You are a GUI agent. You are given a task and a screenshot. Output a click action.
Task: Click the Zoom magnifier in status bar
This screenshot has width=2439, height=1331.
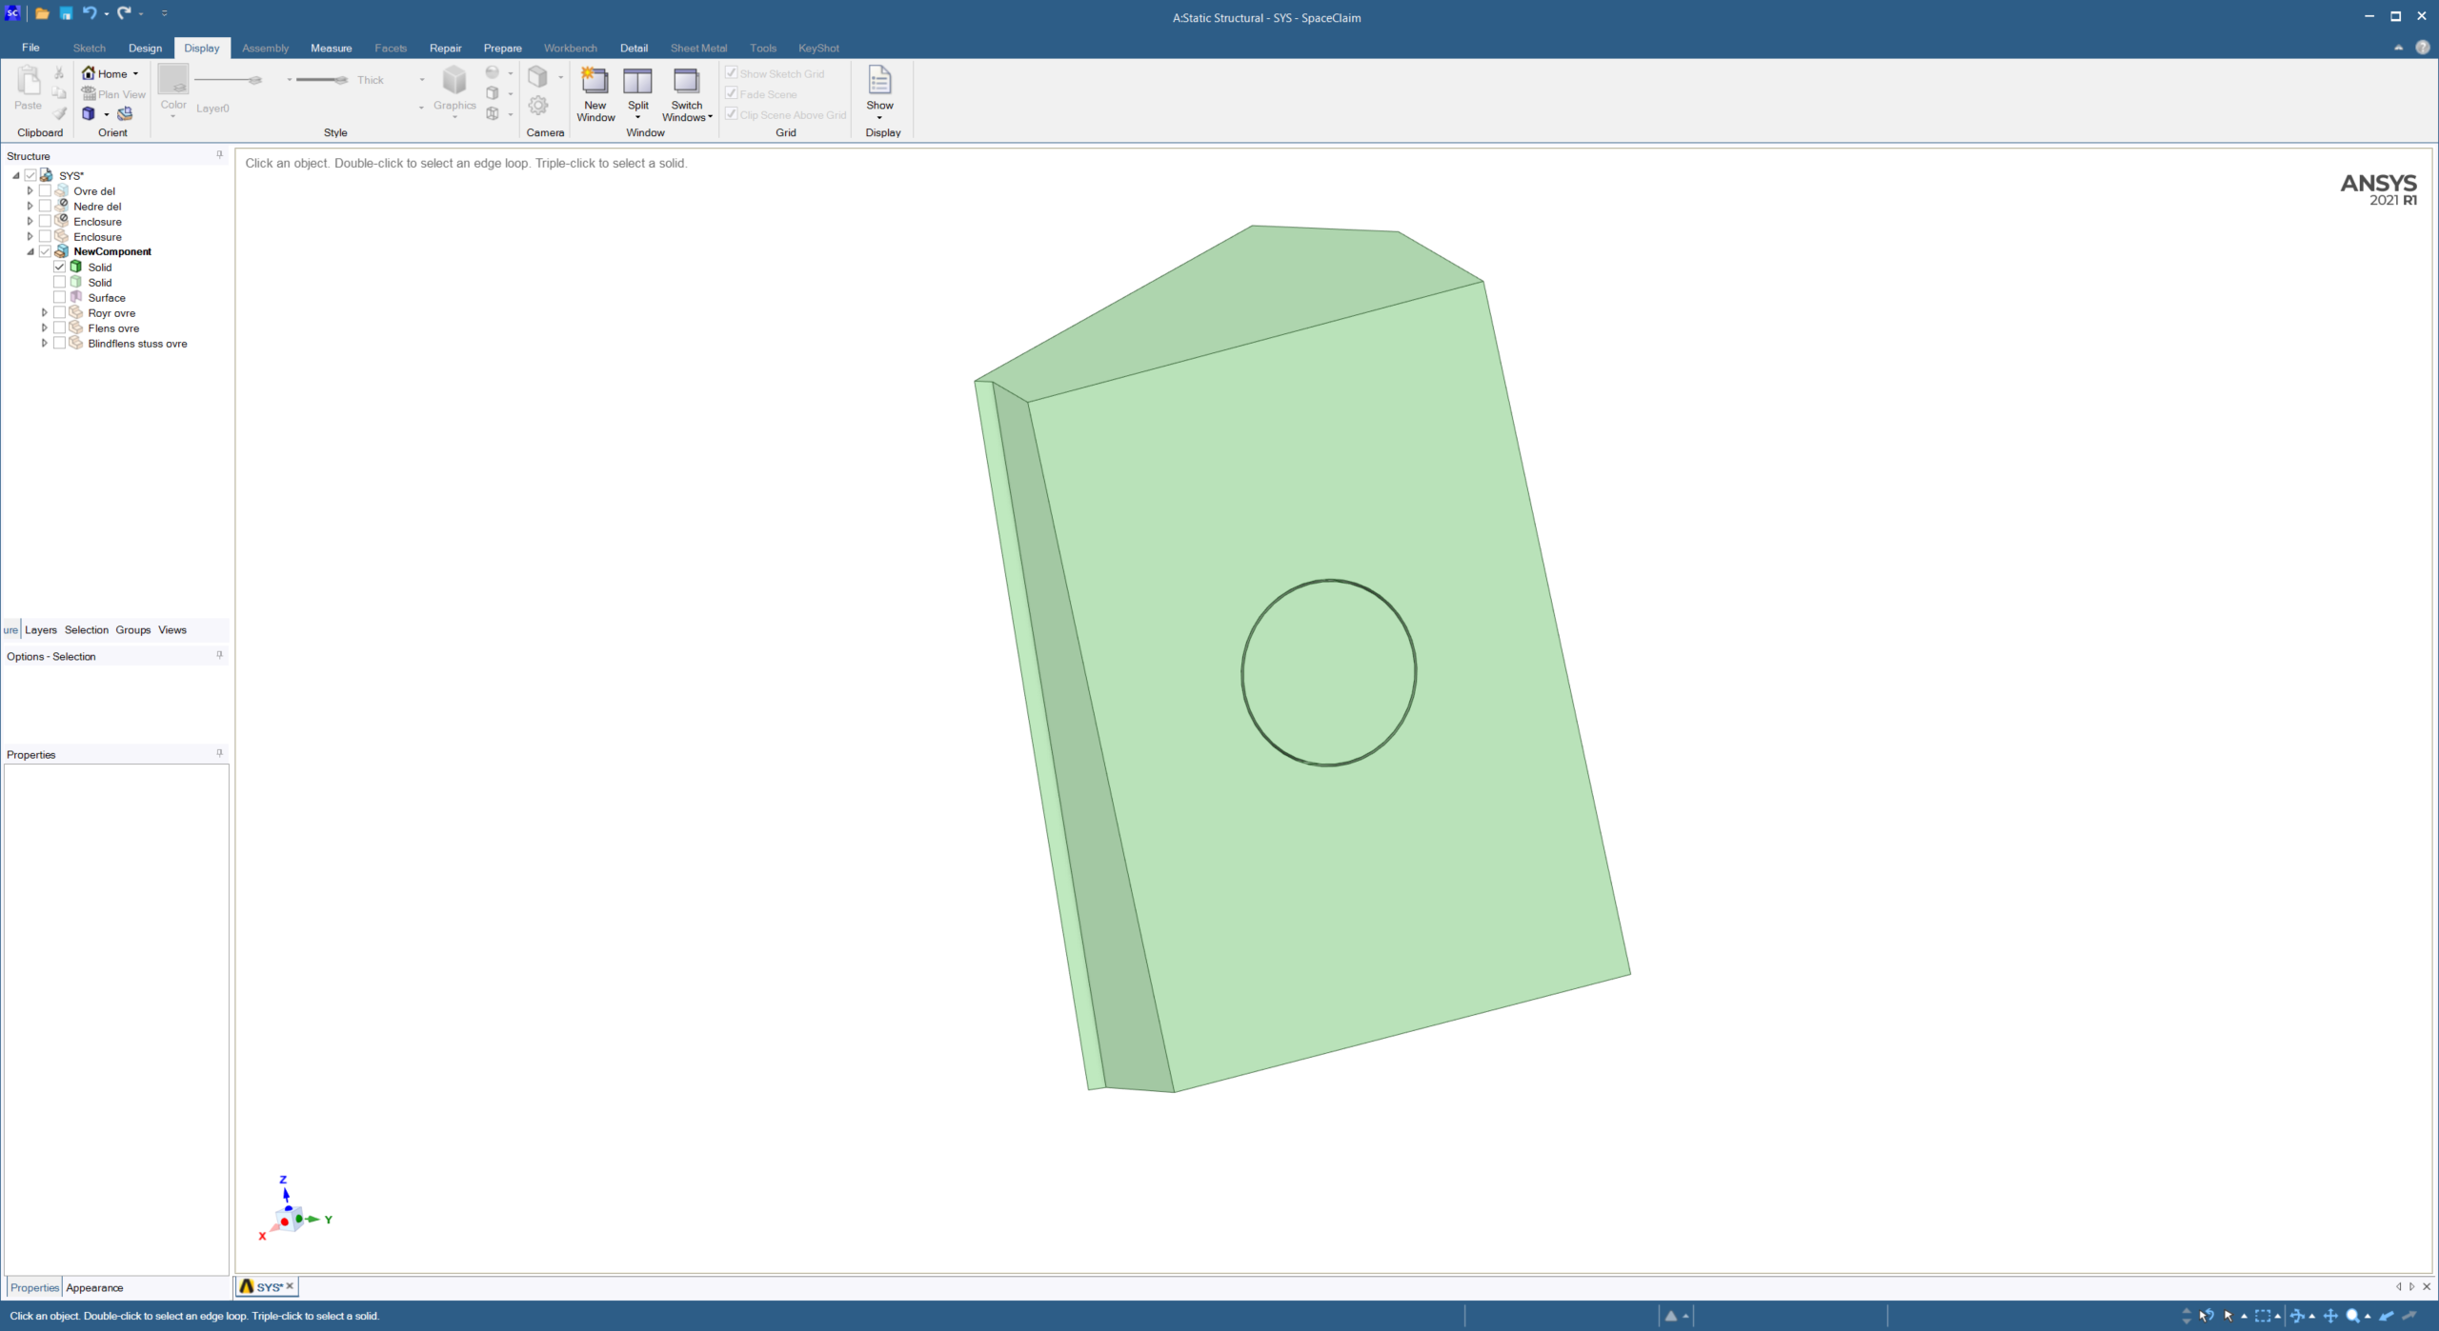click(2353, 1316)
